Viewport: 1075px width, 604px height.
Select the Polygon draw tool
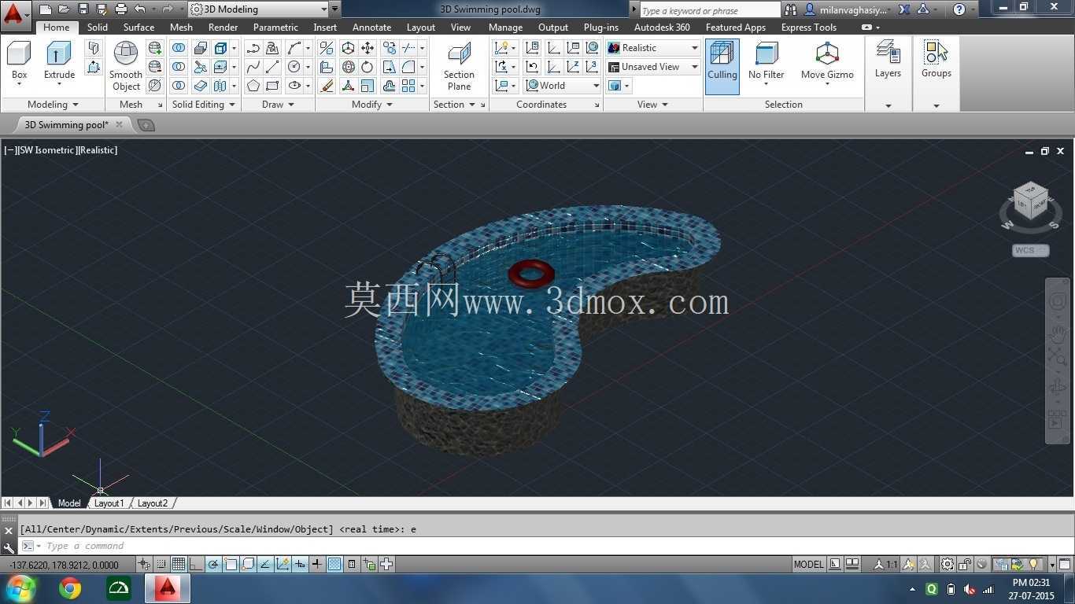click(x=253, y=86)
